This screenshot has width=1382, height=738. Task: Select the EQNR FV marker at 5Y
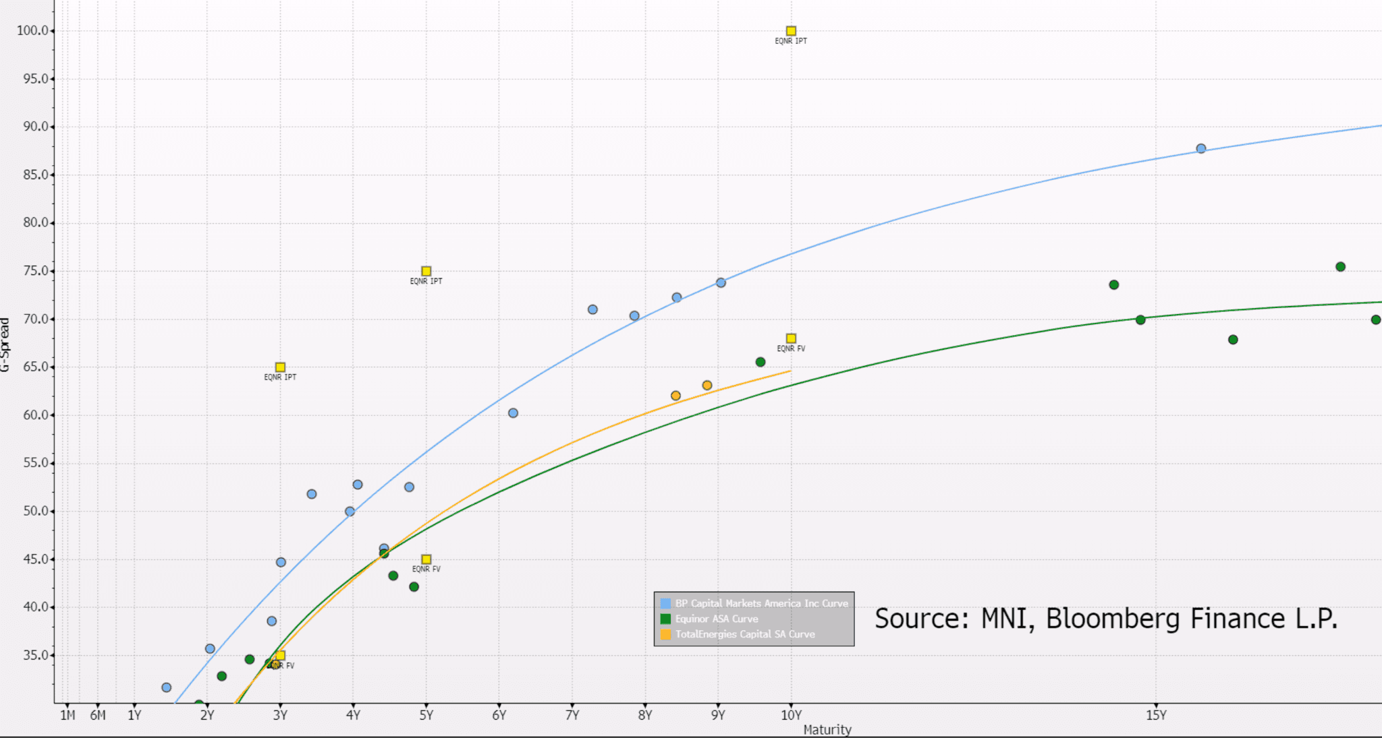426,559
